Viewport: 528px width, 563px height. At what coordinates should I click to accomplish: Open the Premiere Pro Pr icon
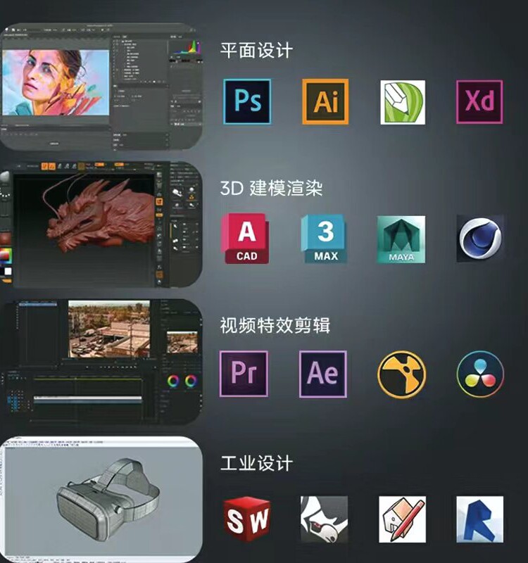pyautogui.click(x=244, y=374)
